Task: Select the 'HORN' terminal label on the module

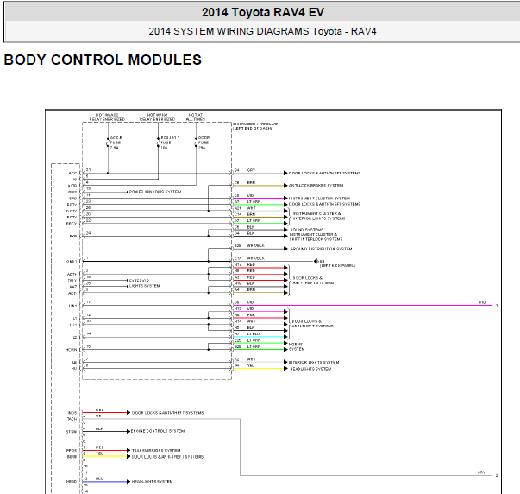Action: (71, 350)
